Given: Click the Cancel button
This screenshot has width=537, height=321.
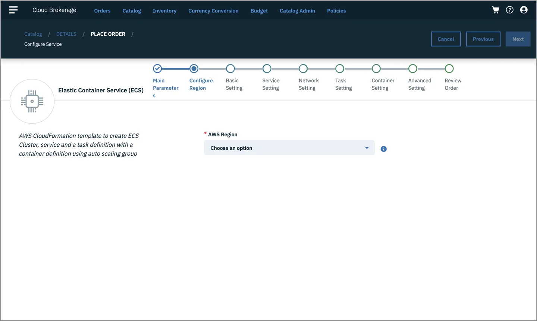Looking at the screenshot, I should click(x=446, y=39).
